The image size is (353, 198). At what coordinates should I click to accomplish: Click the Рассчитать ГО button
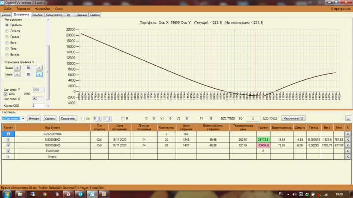coord(293,118)
